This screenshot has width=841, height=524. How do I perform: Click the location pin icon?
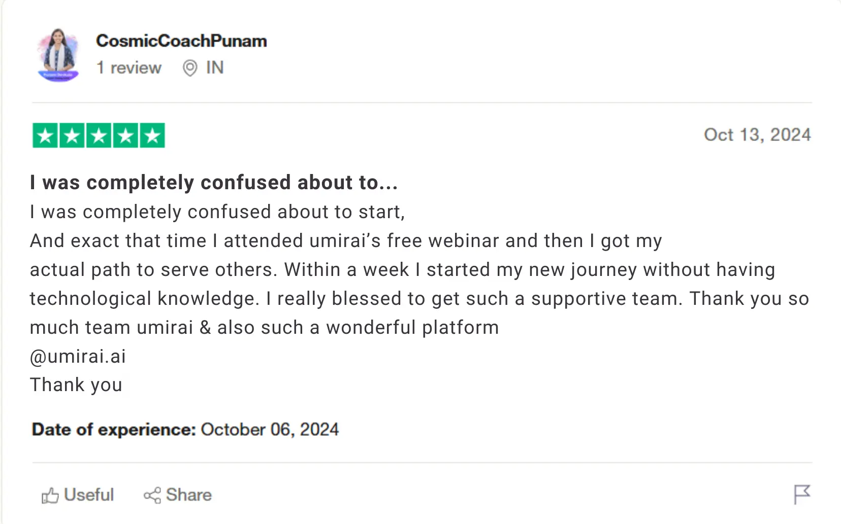[189, 68]
